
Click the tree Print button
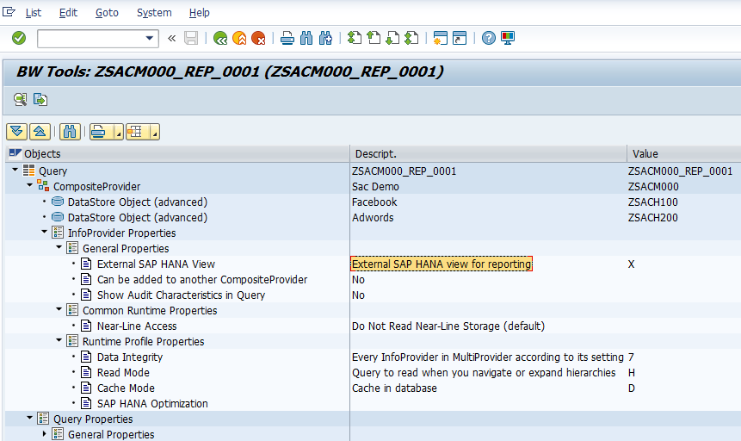[x=101, y=132]
